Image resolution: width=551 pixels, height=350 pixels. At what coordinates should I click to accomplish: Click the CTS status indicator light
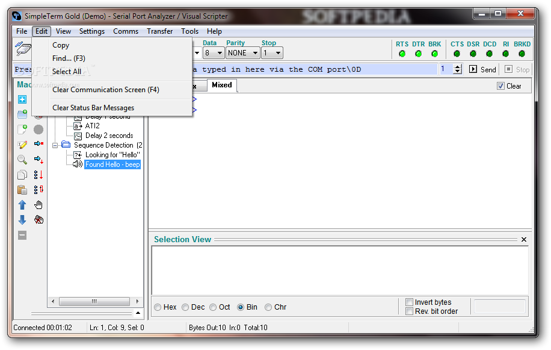457,54
